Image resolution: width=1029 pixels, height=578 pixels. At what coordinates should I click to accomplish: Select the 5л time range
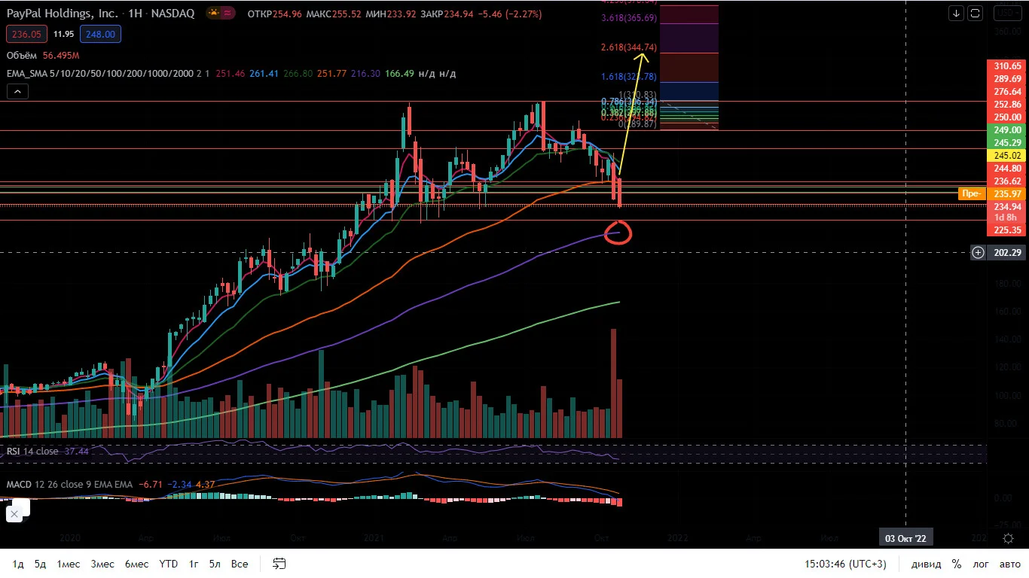tap(215, 564)
